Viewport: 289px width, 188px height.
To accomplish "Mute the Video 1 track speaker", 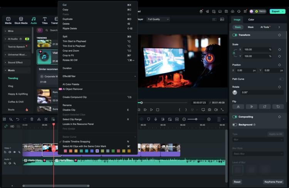I will pos(10,152).
